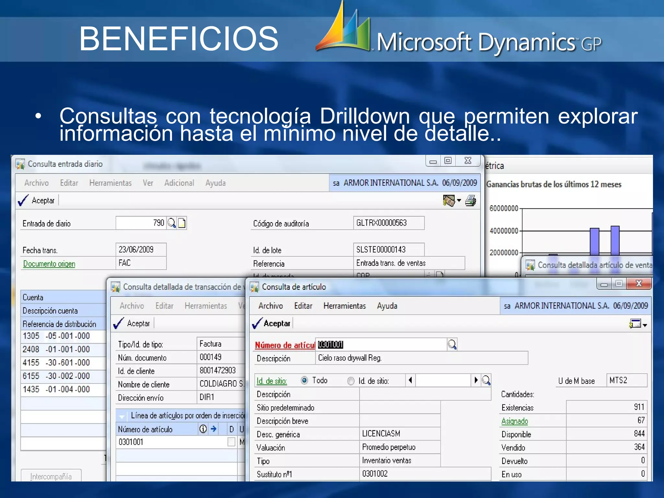Click the Entrada de diario field 790
This screenshot has height=498, width=664.
[141, 223]
